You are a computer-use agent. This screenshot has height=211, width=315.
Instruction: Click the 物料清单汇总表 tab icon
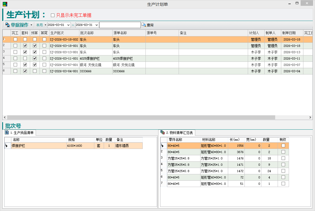[x=163, y=133]
